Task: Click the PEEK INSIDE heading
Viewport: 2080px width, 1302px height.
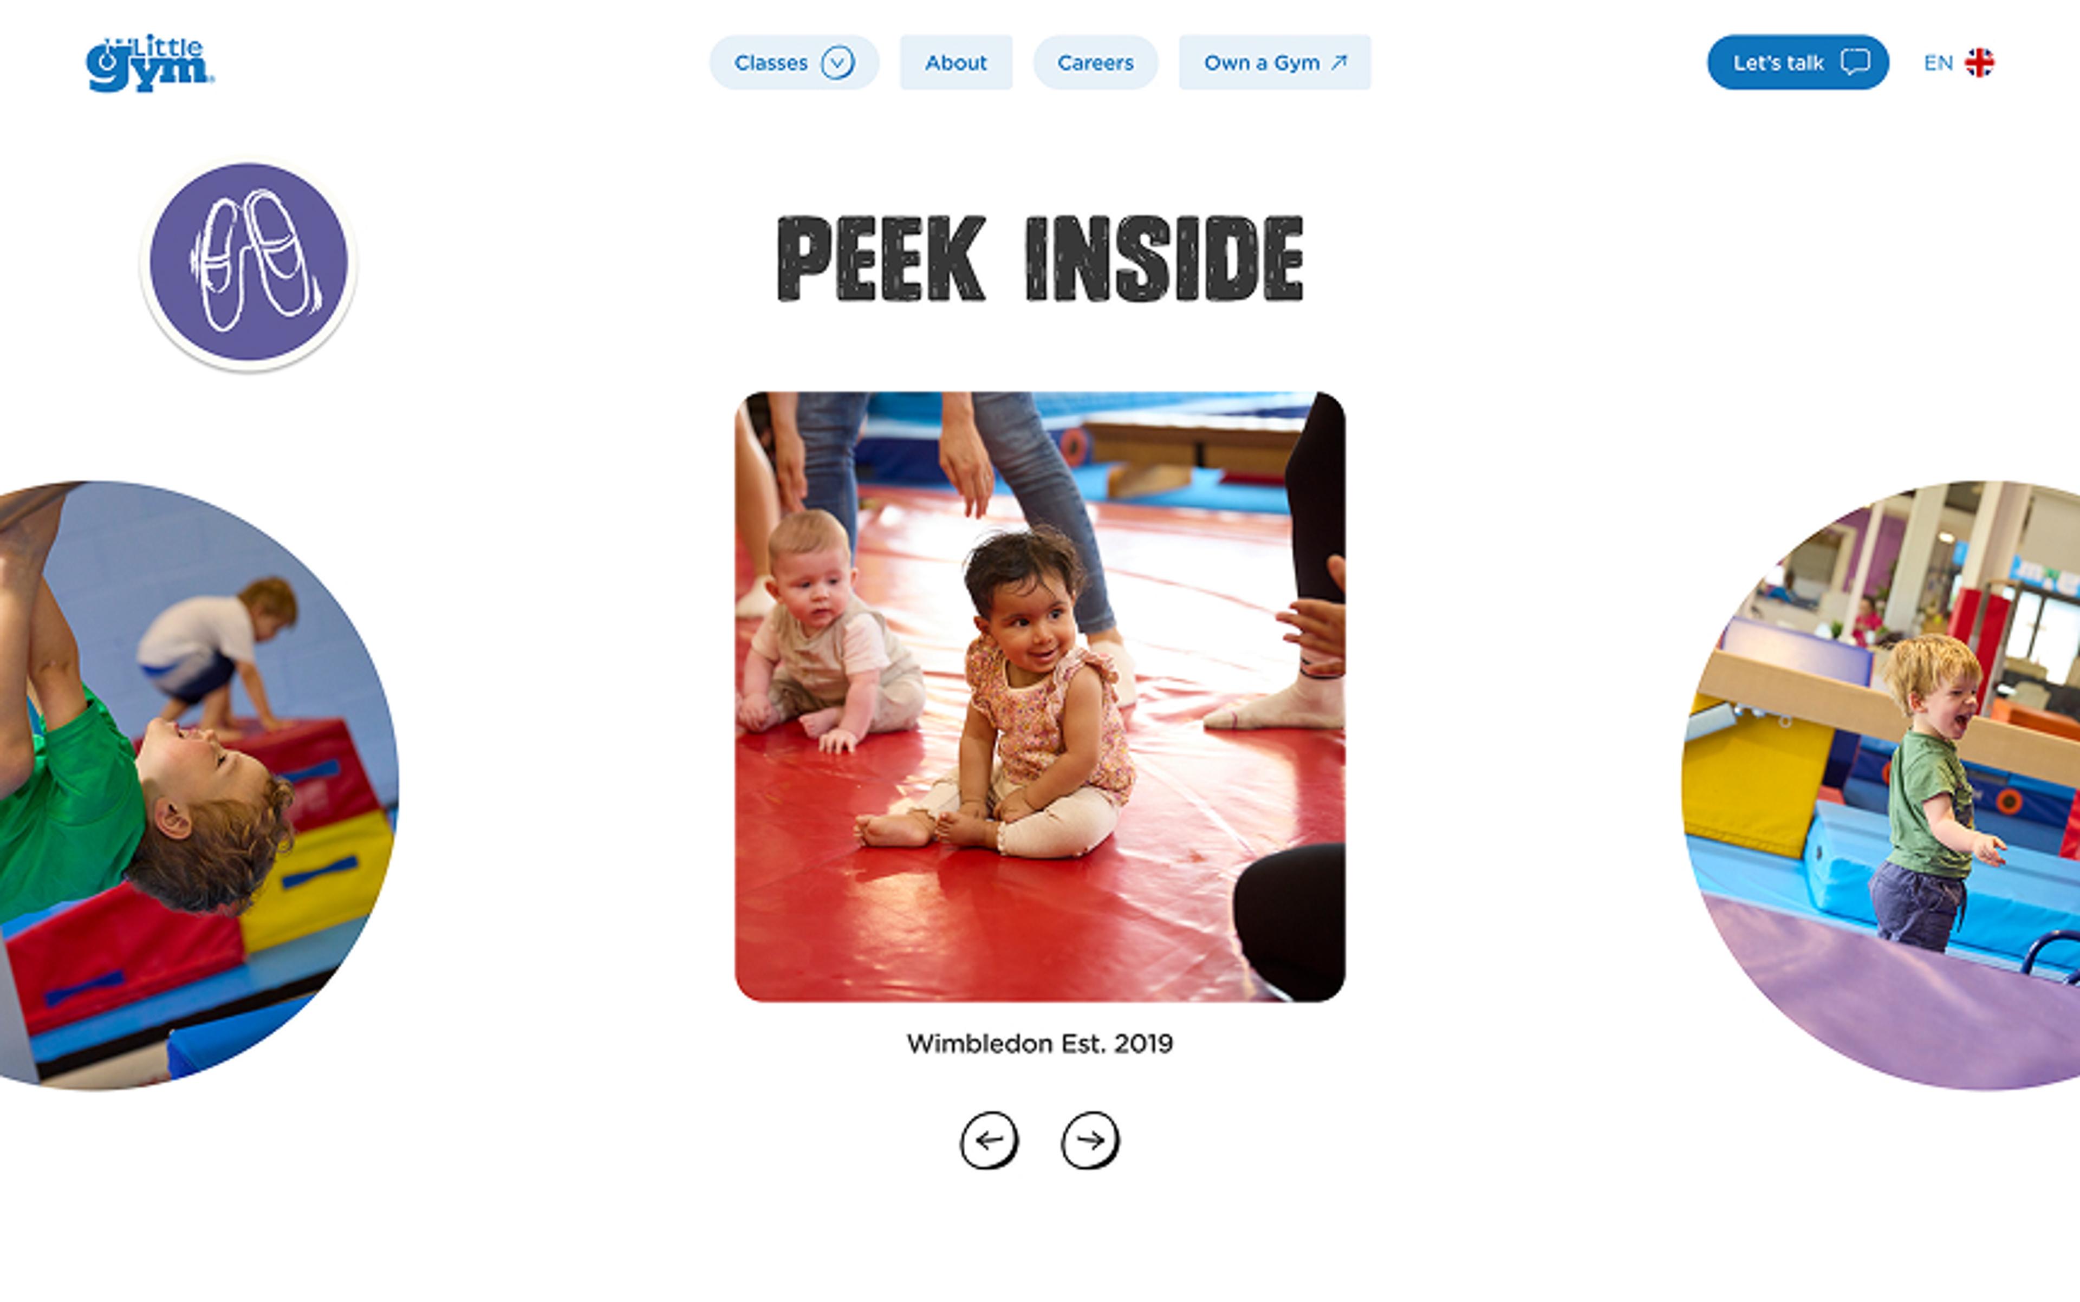Action: pyautogui.click(x=1039, y=258)
